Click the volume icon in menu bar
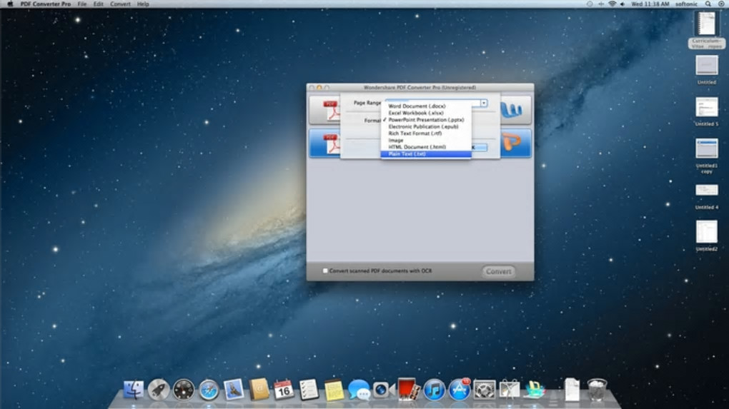This screenshot has height=409, width=729. (x=623, y=4)
